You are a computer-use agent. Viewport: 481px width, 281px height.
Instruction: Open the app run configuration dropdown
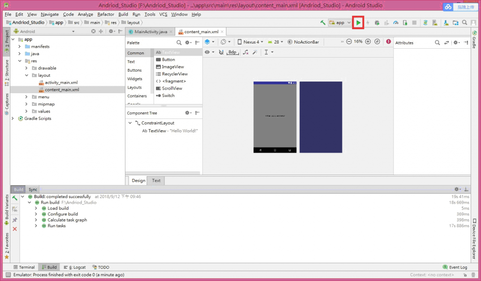tap(340, 22)
